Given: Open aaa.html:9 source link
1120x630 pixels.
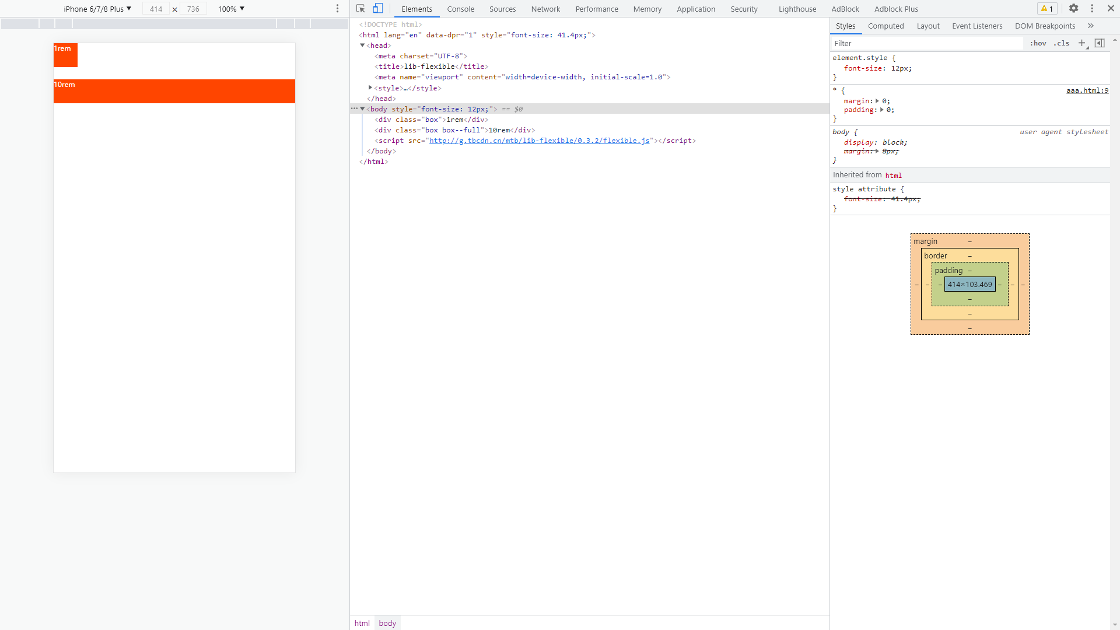Looking at the screenshot, I should pyautogui.click(x=1087, y=90).
